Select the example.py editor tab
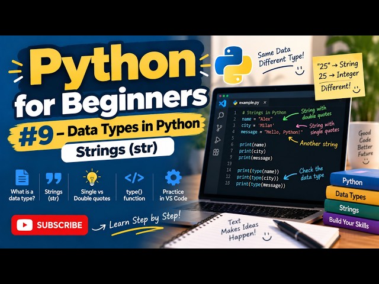The width and height of the screenshot is (379, 284). coord(250,102)
